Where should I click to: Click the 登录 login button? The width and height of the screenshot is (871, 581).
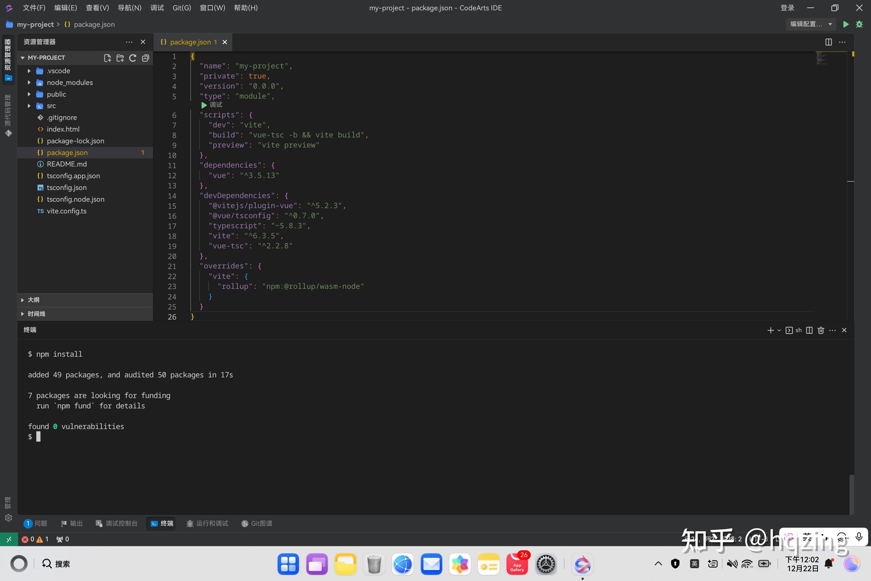[787, 8]
